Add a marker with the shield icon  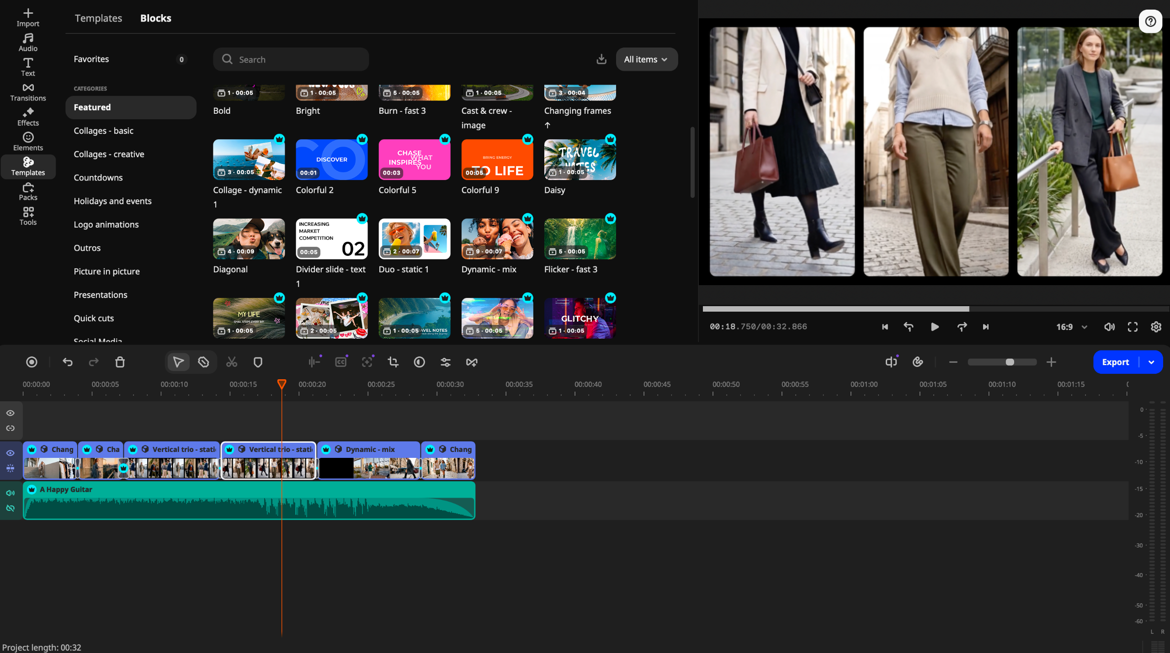click(x=258, y=362)
